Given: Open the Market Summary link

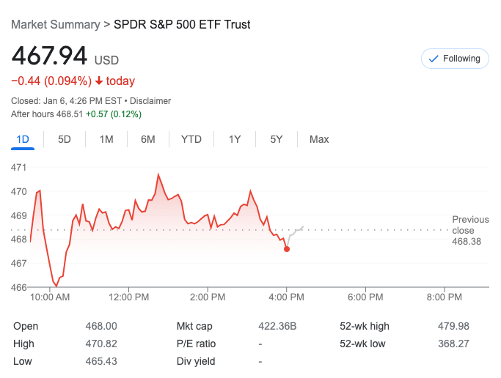Looking at the screenshot, I should click(x=55, y=25).
